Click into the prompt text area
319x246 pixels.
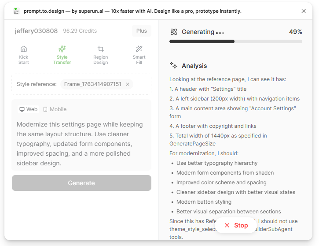click(81, 144)
